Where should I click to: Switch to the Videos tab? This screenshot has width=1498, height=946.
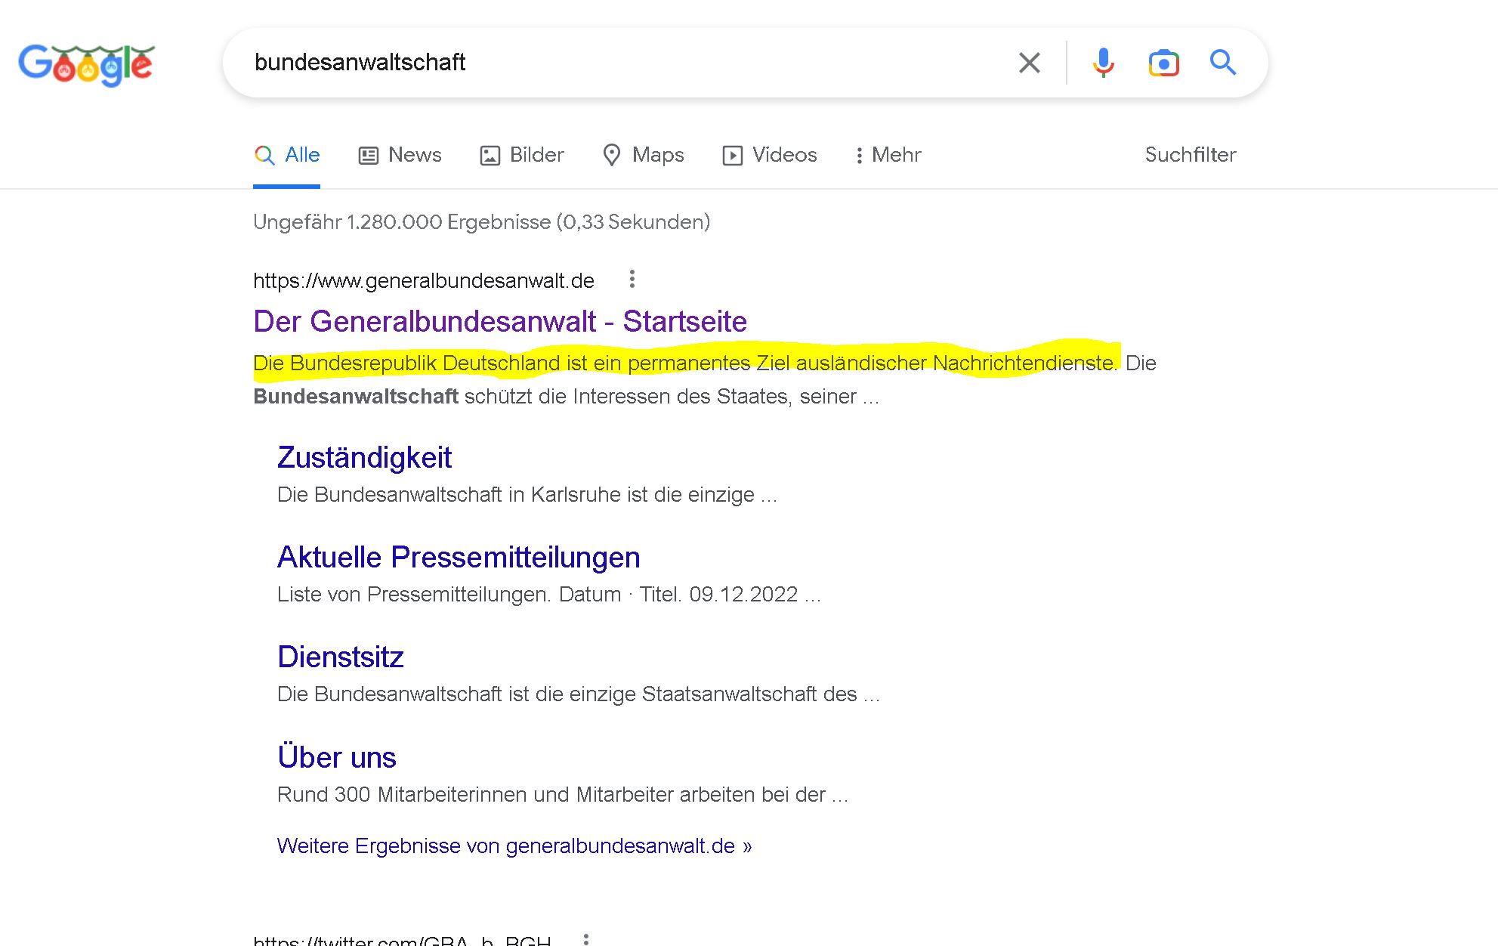point(770,155)
